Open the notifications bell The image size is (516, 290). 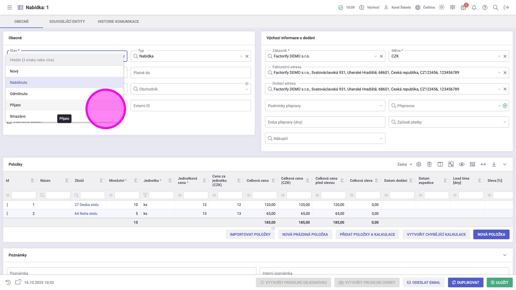click(474, 8)
